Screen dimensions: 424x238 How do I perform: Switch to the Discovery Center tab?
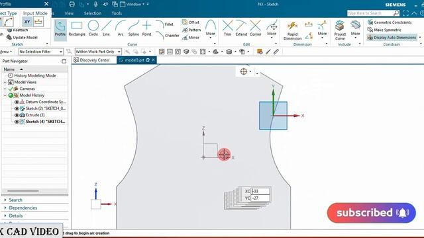91,60
